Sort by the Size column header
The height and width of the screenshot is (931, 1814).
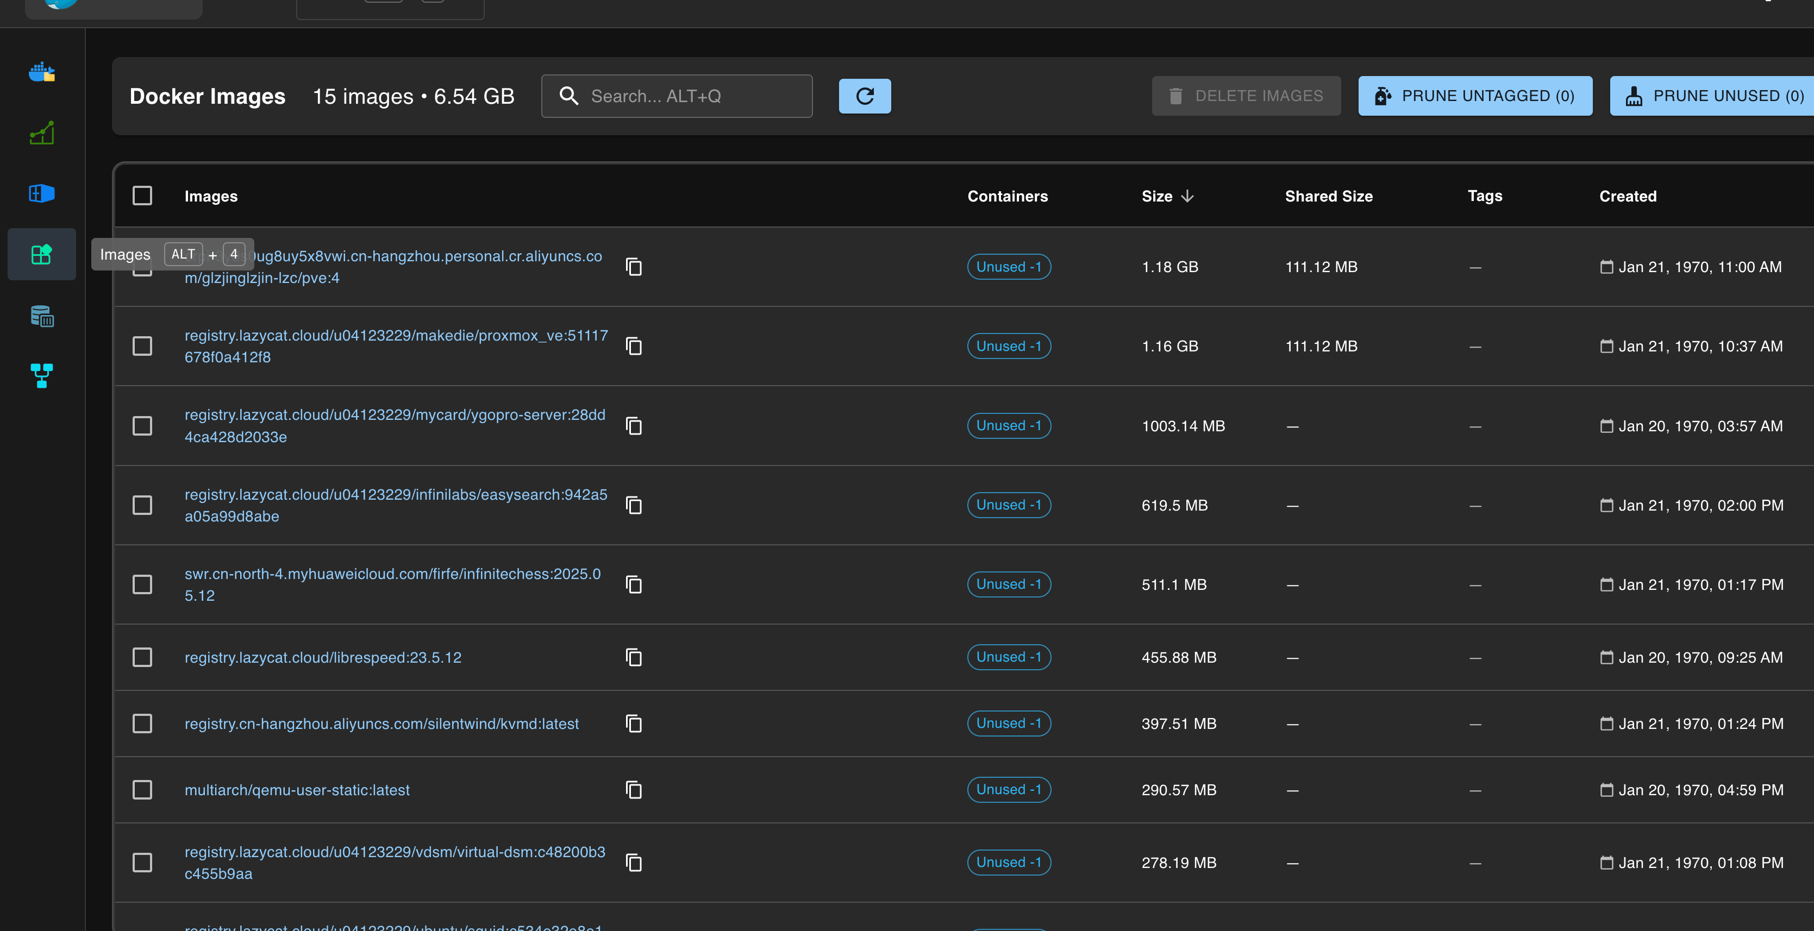point(1167,196)
